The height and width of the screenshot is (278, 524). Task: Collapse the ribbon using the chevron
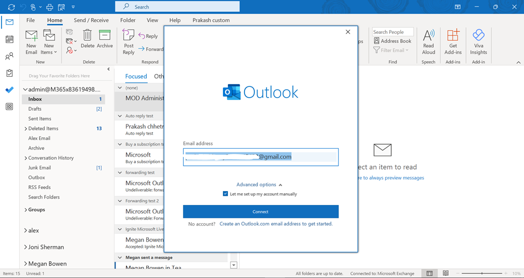pyautogui.click(x=518, y=62)
